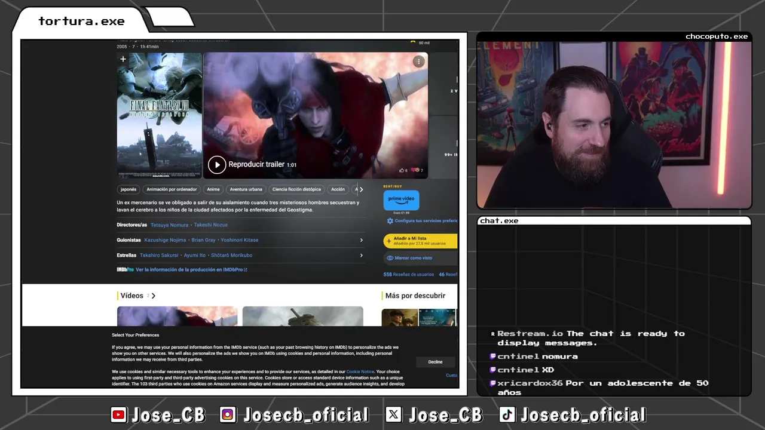Add poster to watchlist with plus icon
This screenshot has height=430, width=765.
click(x=123, y=59)
